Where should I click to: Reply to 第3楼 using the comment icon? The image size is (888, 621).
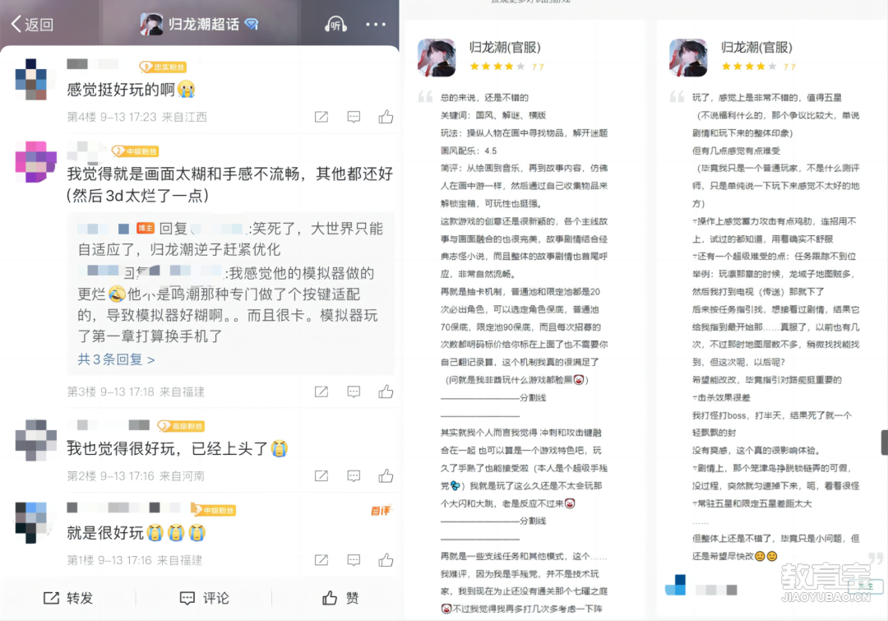[354, 392]
